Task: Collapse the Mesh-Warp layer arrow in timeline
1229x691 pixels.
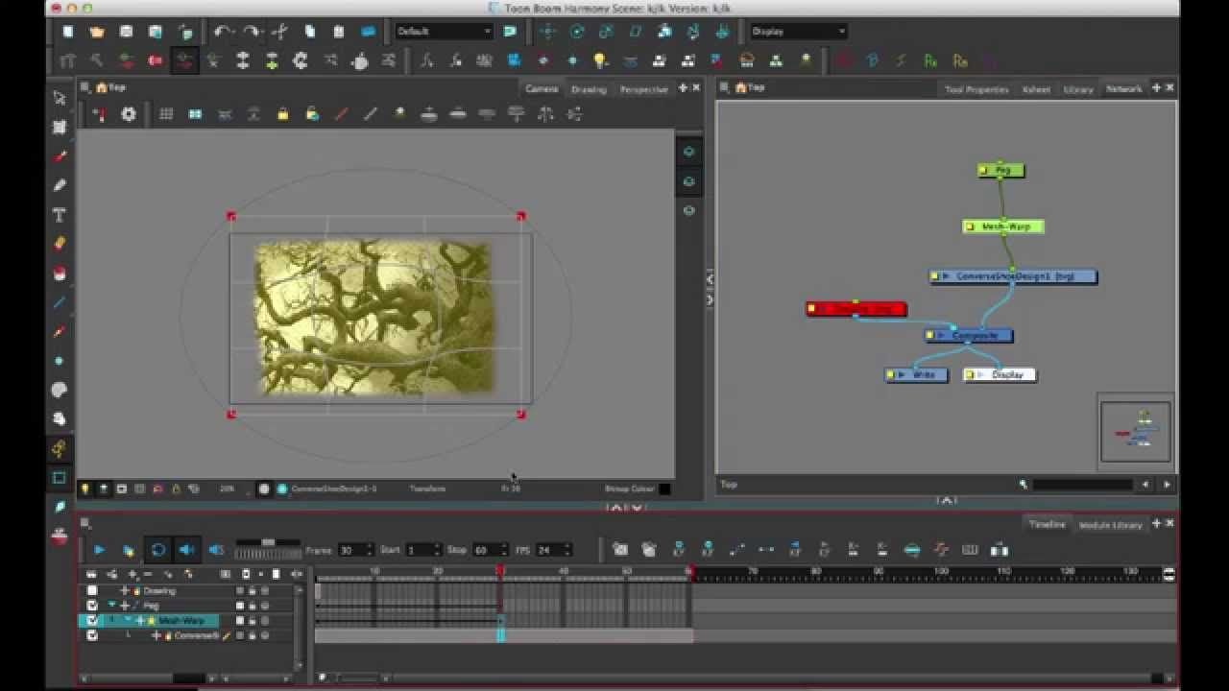Action: coord(128,621)
